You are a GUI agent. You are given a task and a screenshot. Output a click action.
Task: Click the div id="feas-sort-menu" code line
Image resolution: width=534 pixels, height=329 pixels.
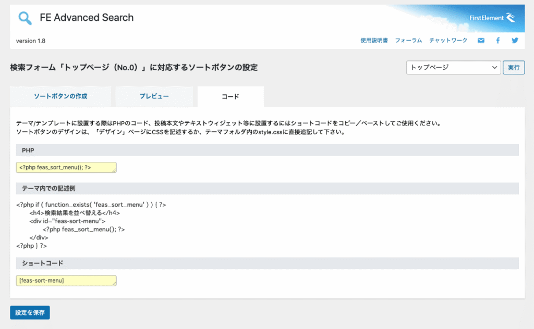[67, 221]
